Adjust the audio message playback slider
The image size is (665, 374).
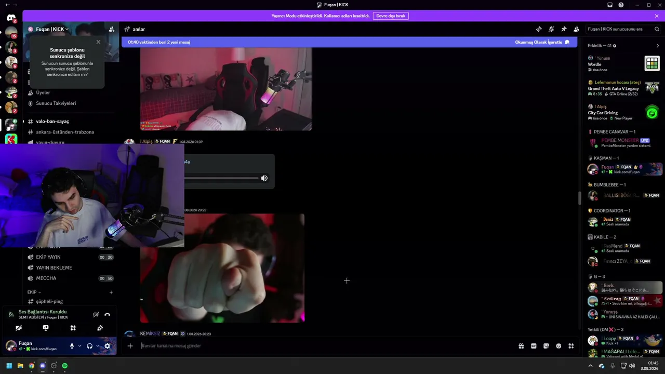pos(221,178)
